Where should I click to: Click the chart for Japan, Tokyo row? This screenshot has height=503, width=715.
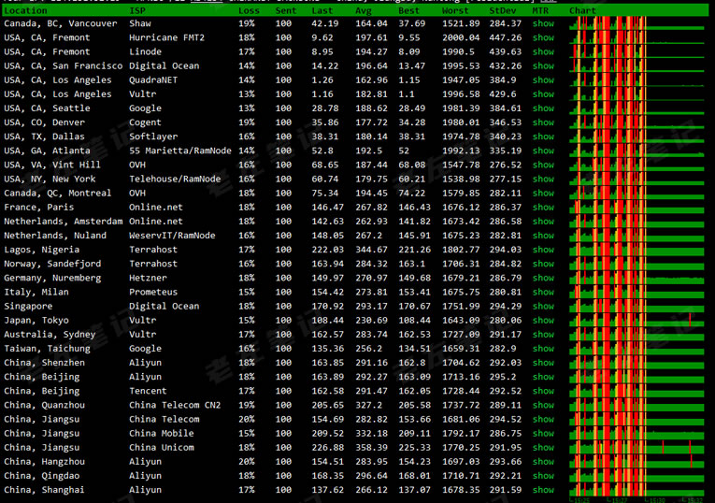[x=636, y=321]
